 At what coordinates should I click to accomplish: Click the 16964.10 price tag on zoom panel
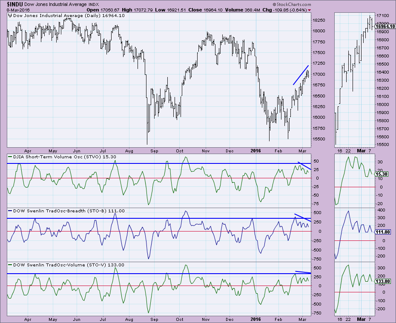[385, 26]
